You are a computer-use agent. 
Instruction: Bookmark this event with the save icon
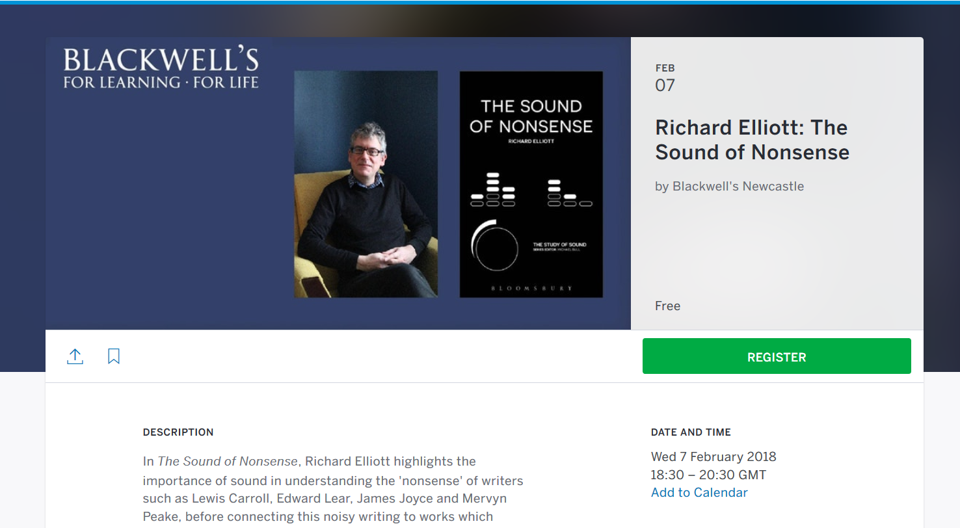pyautogui.click(x=114, y=356)
